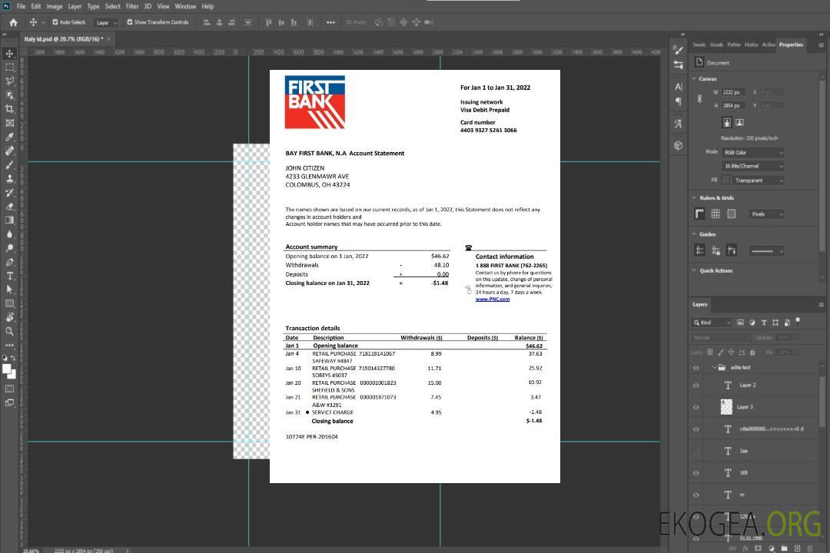This screenshot has width=830, height=553.
Task: Hide the 'm' text layer
Action: point(696,495)
